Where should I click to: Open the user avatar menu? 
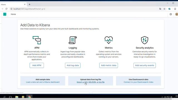(177, 14)
